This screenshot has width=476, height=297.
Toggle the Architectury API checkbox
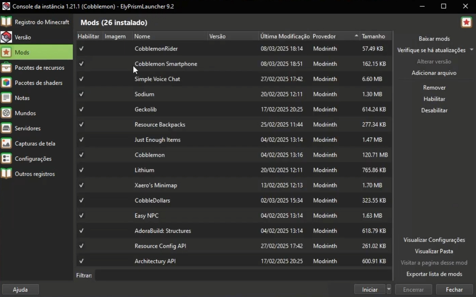[81, 262]
